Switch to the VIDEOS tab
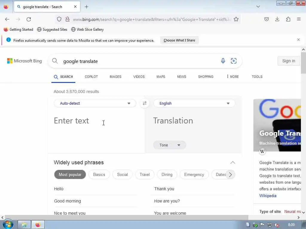306x229 pixels. tap(139, 77)
